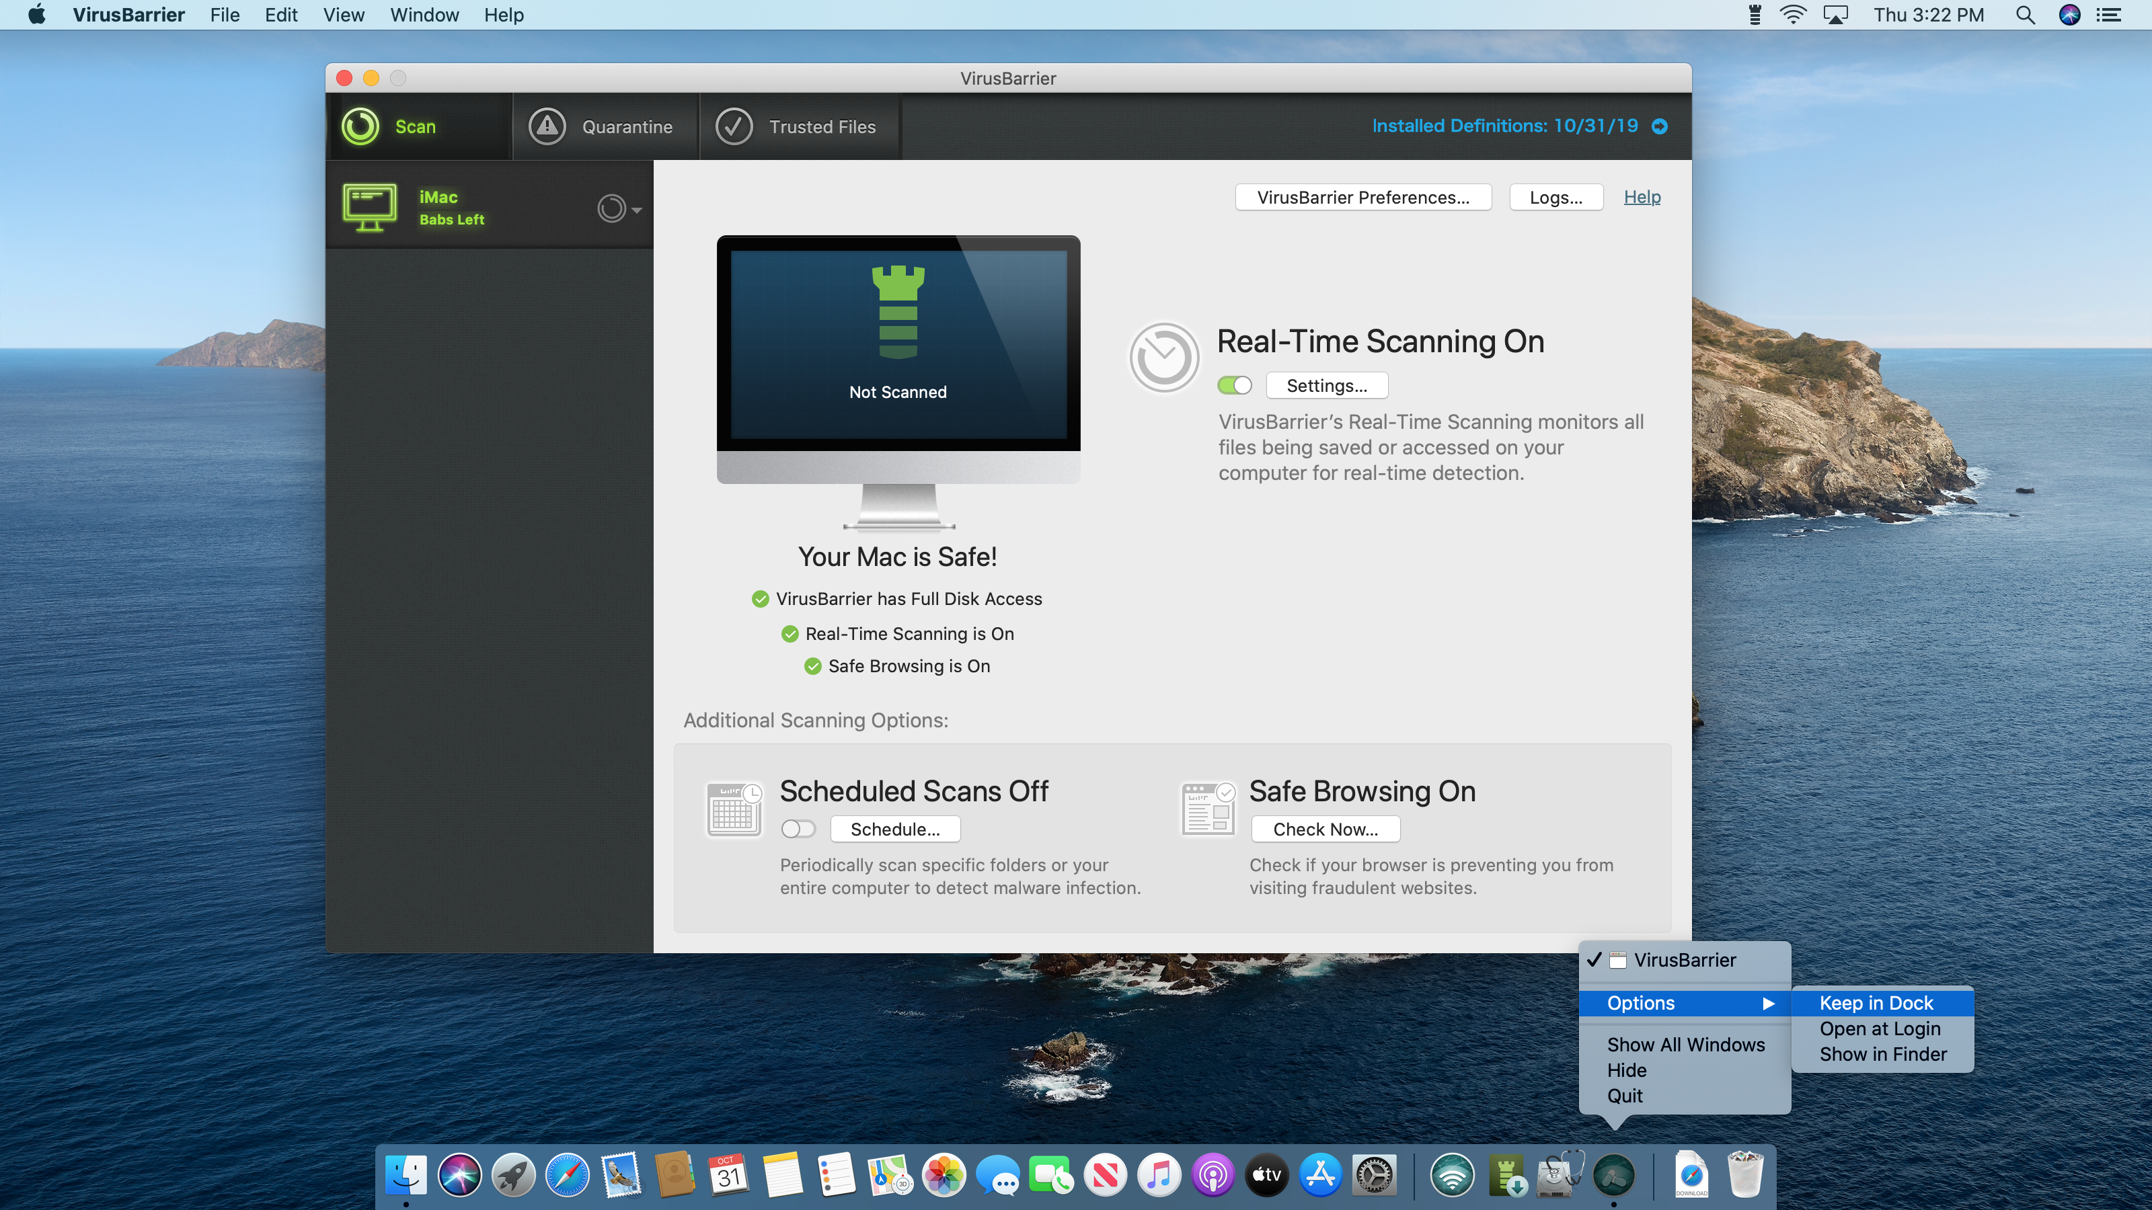Open the iMac scan options dropdown

tap(619, 208)
